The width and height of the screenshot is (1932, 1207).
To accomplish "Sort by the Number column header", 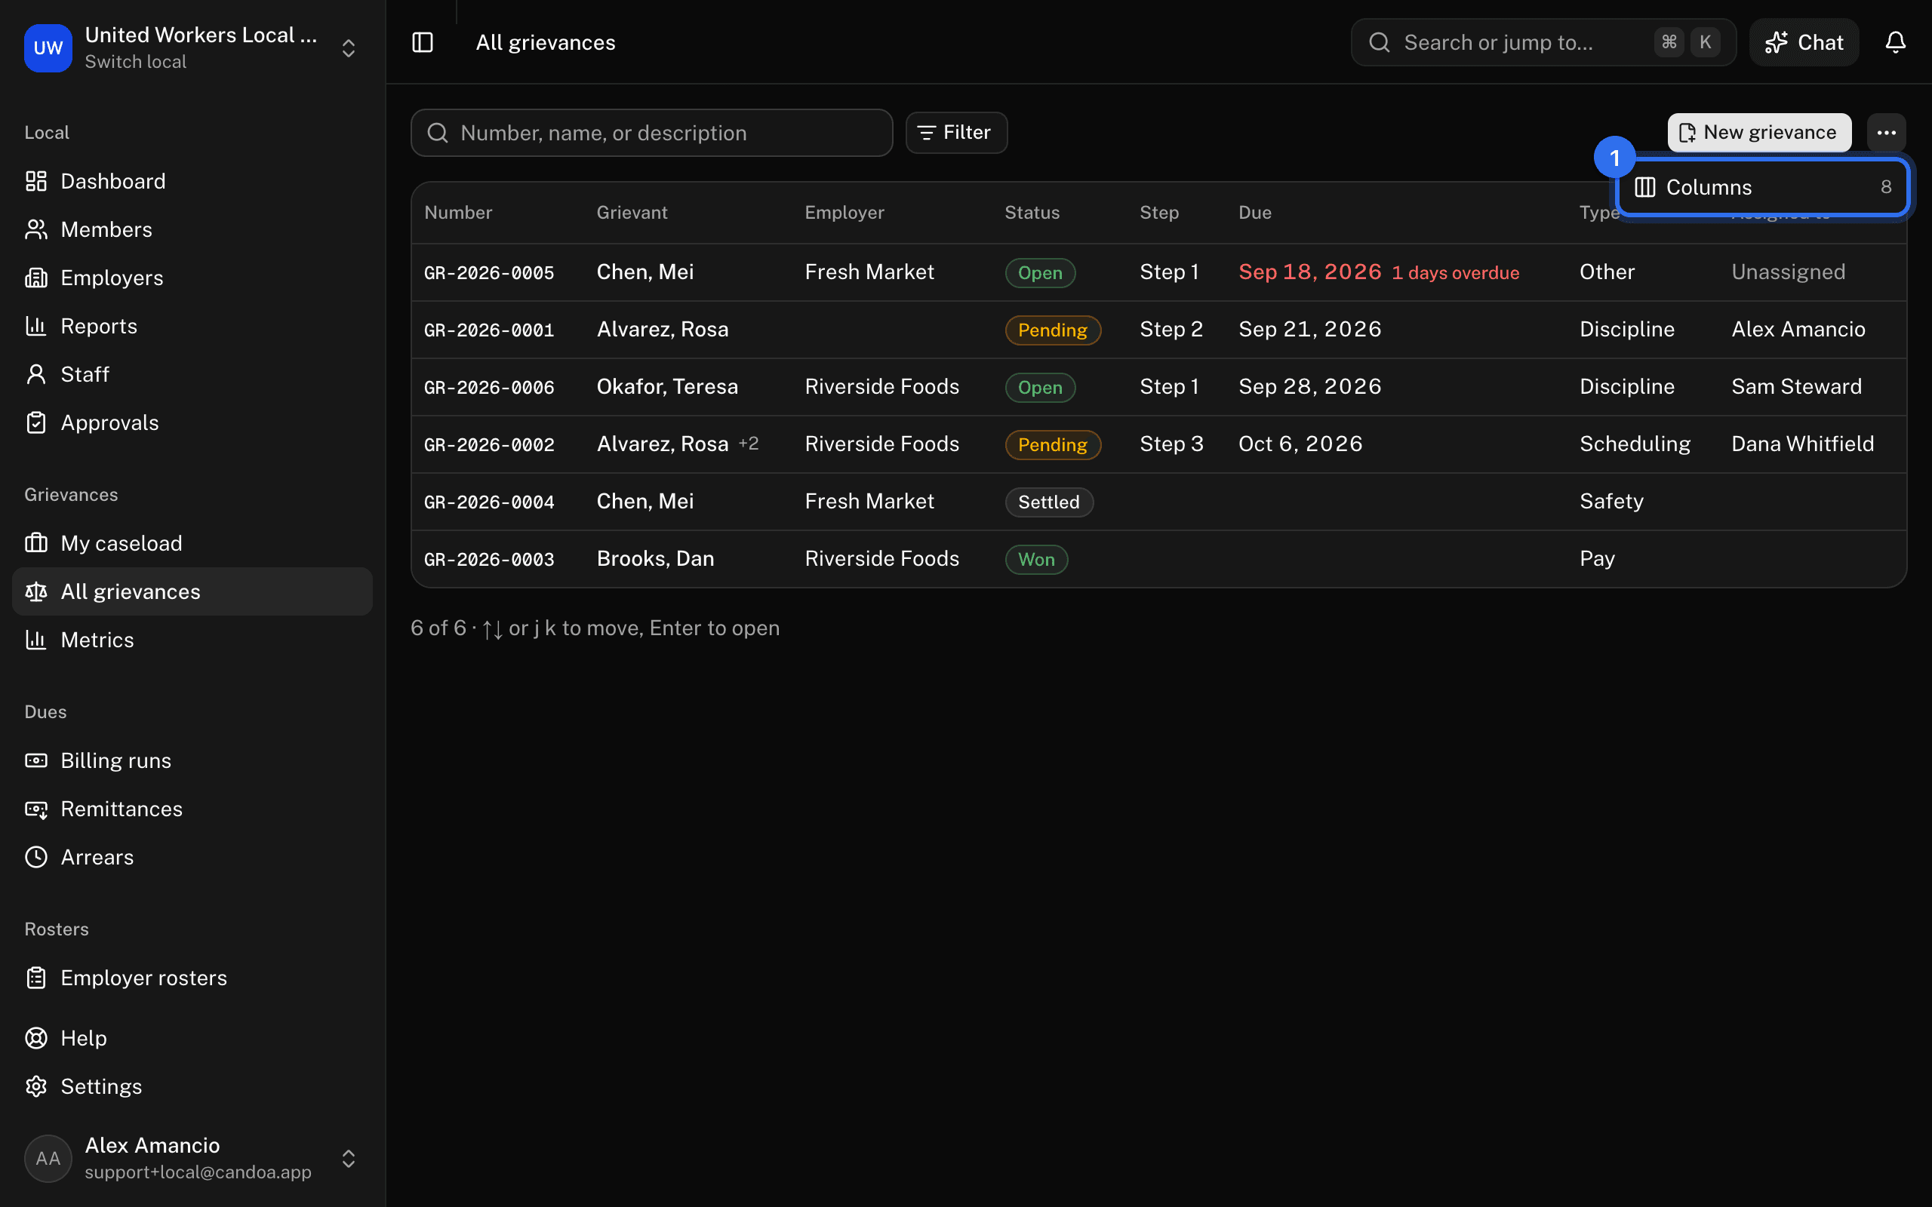I will [458, 212].
